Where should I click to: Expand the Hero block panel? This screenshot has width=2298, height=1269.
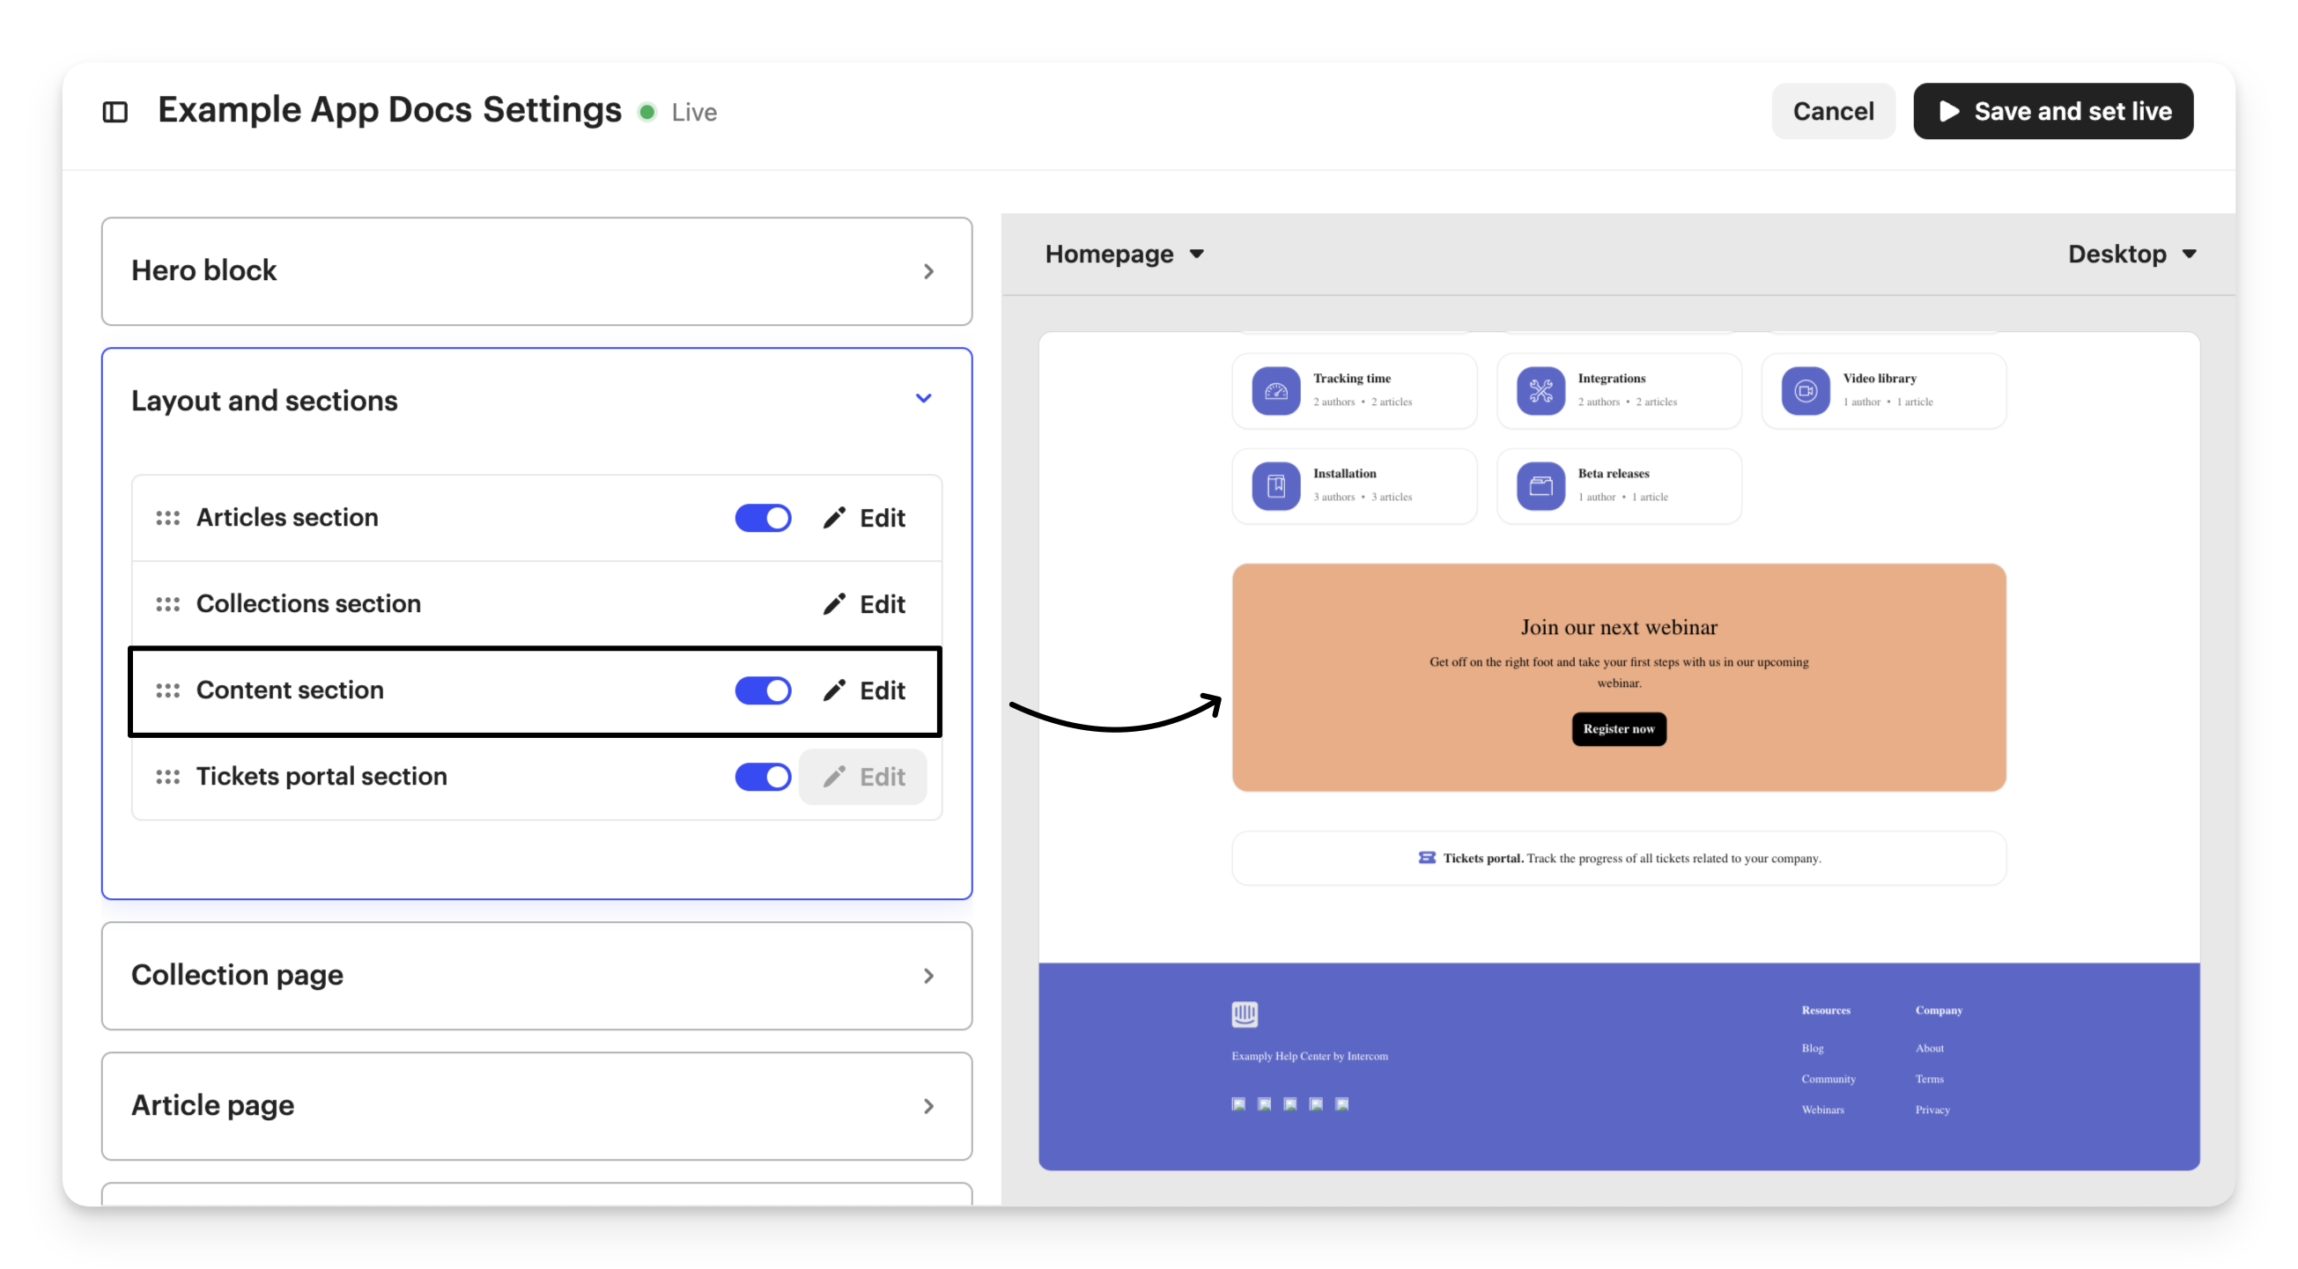[928, 271]
